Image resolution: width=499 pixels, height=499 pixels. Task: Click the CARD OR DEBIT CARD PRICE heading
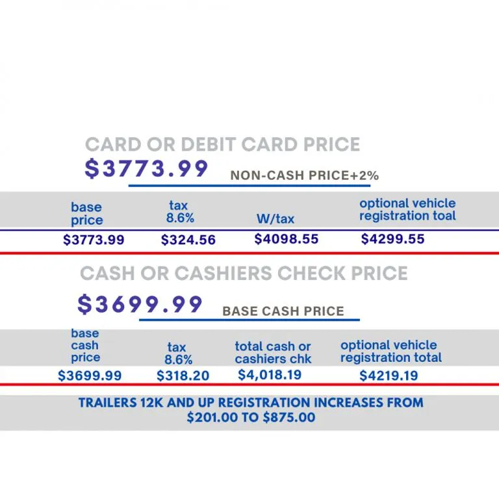tap(222, 144)
